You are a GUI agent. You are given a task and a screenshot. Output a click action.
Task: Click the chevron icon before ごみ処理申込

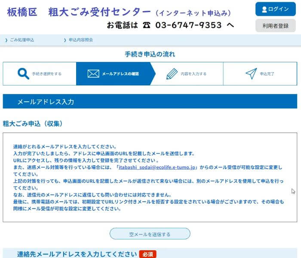coord(6,40)
